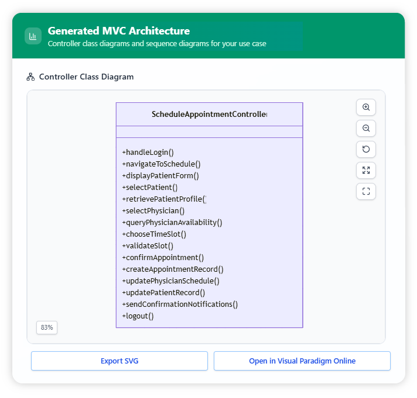Select the +queryPhysicianAvailability() method
Image resolution: width=417 pixels, height=398 pixels.
coord(172,223)
